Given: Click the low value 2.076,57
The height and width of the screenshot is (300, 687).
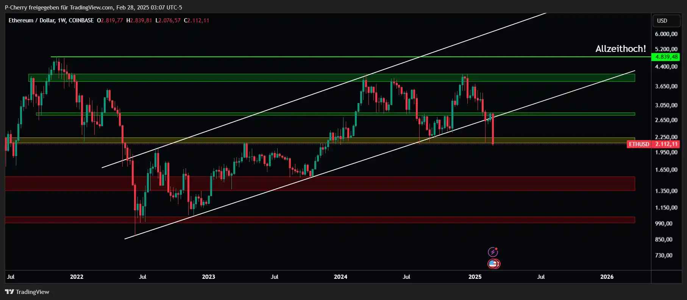Looking at the screenshot, I should coord(169,20).
